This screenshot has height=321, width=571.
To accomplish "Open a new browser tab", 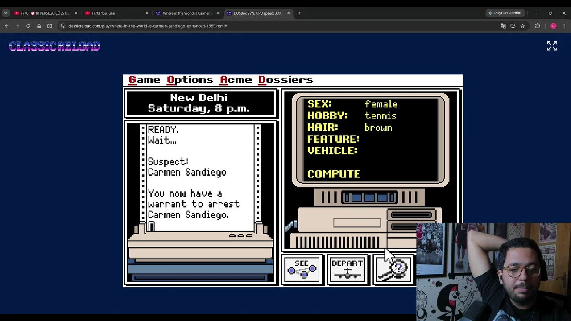I will pos(299,13).
